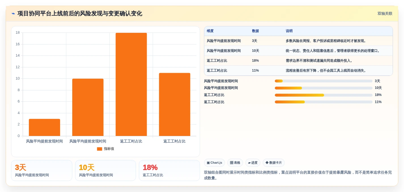Click the progress bar labeled 10天

click(x=324, y=88)
